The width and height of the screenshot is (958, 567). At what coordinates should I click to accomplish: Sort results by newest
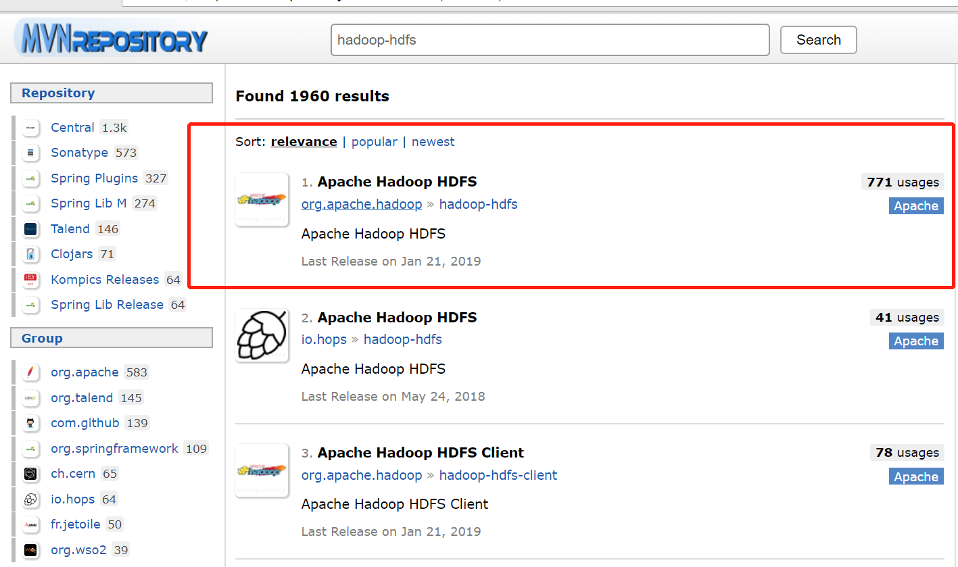click(433, 141)
